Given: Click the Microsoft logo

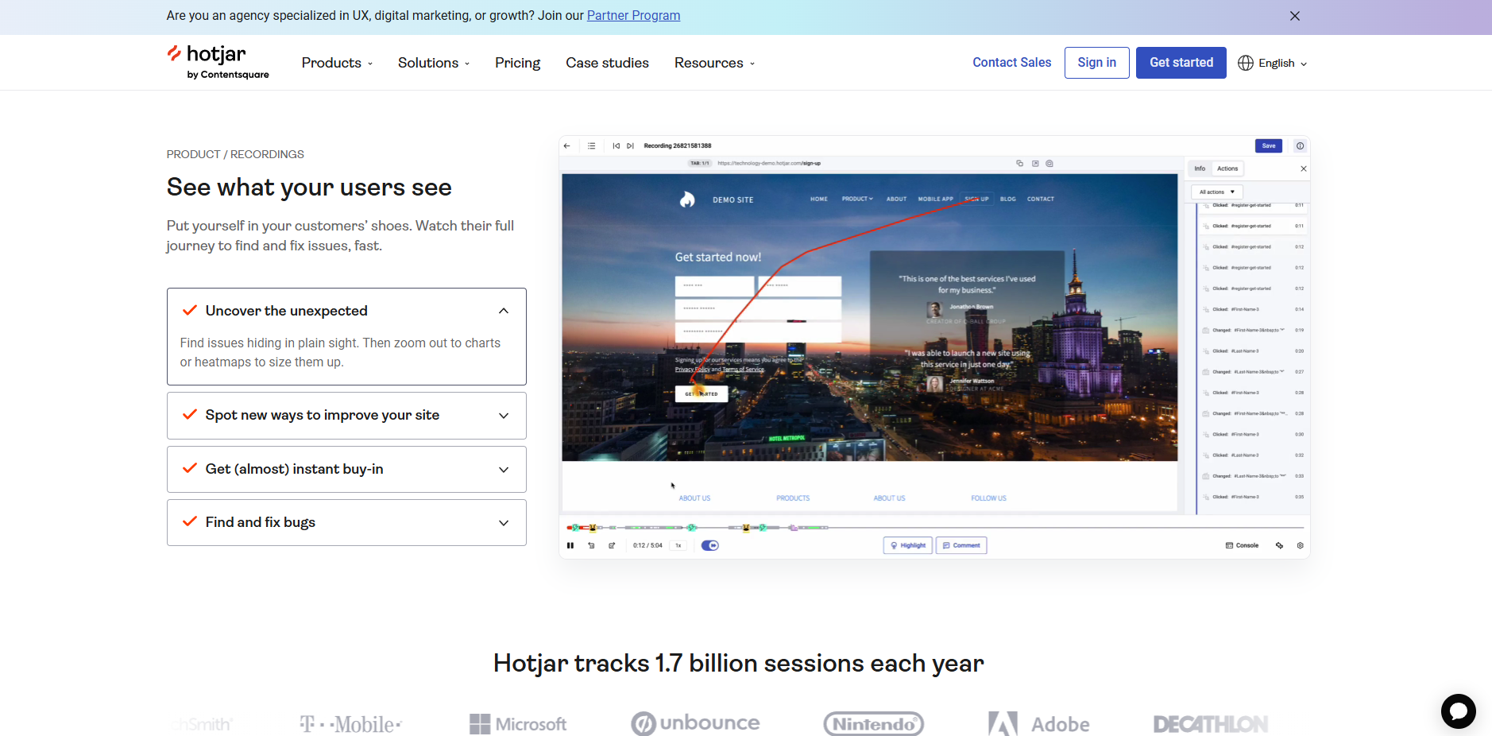Looking at the screenshot, I should 518,724.
